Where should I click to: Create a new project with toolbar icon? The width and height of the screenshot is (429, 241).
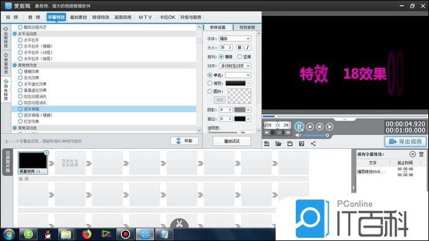pyautogui.click(x=267, y=144)
